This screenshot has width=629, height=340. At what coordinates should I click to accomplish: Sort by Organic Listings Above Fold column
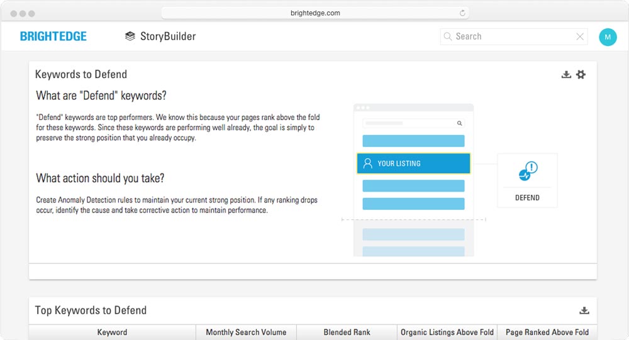click(447, 332)
